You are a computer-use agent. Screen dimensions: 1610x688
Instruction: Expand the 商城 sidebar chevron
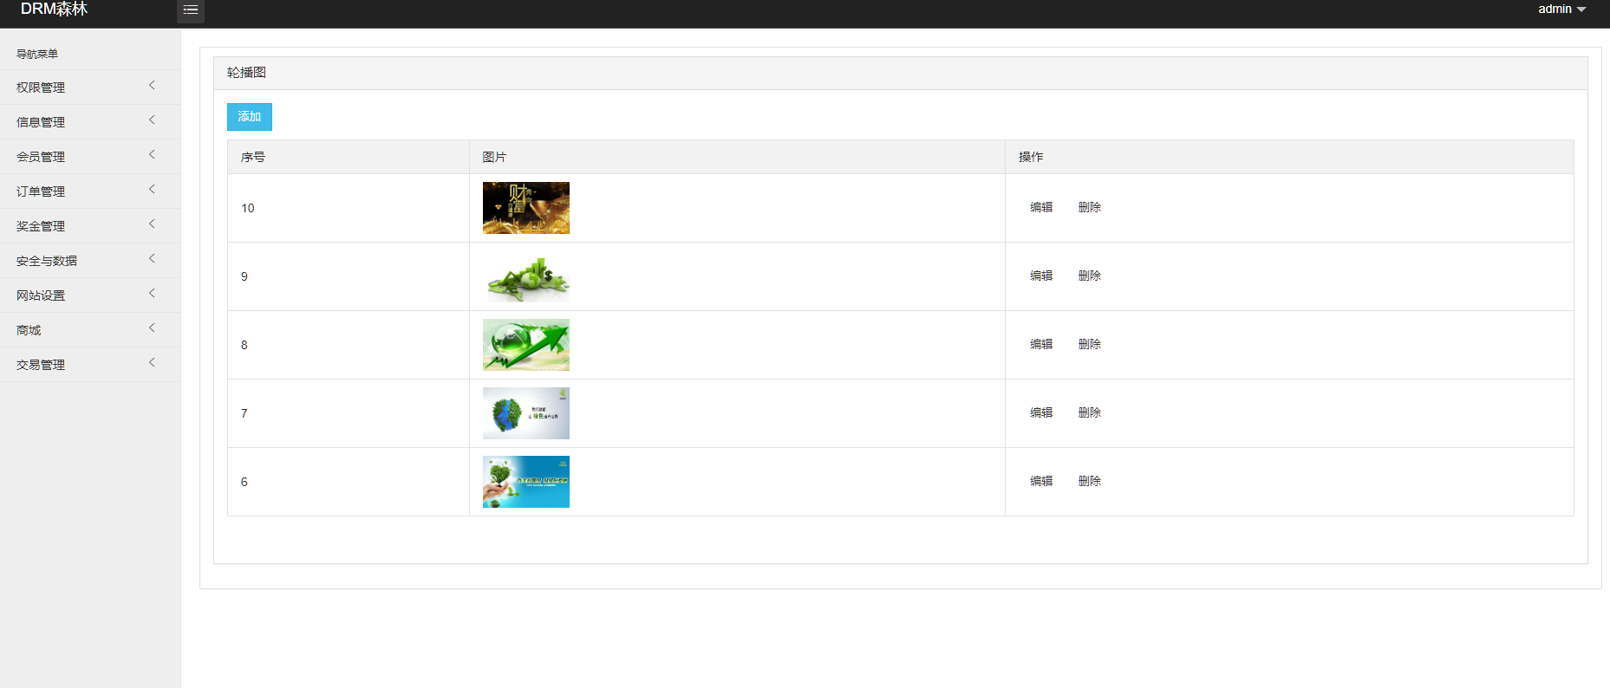coord(152,328)
